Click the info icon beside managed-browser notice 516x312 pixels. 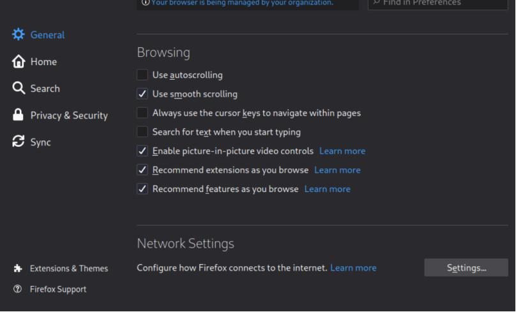[145, 3]
